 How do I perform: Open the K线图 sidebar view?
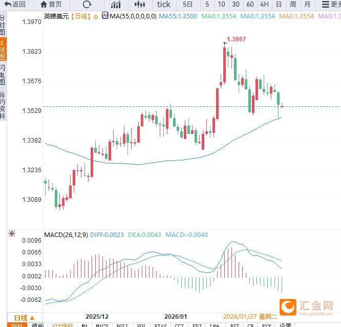(x=3, y=50)
